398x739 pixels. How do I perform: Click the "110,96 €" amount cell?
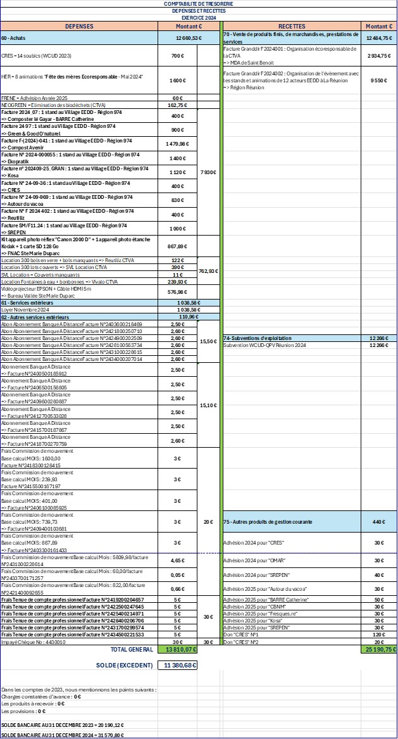click(189, 317)
